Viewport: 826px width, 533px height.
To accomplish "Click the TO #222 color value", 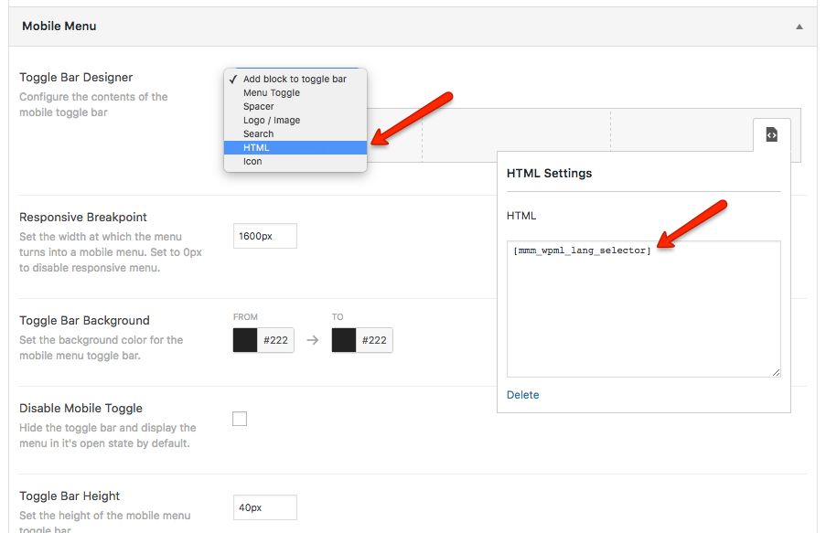I will pyautogui.click(x=374, y=340).
